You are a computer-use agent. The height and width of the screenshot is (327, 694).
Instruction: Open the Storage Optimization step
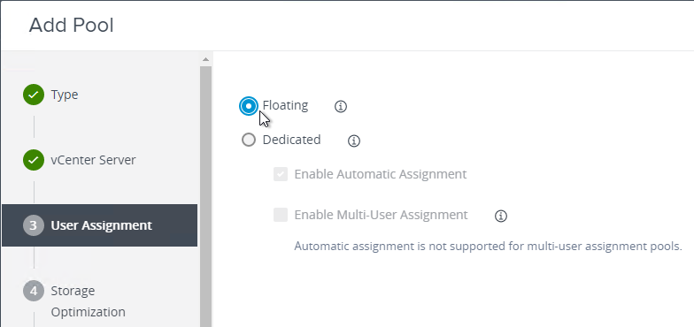coord(89,301)
